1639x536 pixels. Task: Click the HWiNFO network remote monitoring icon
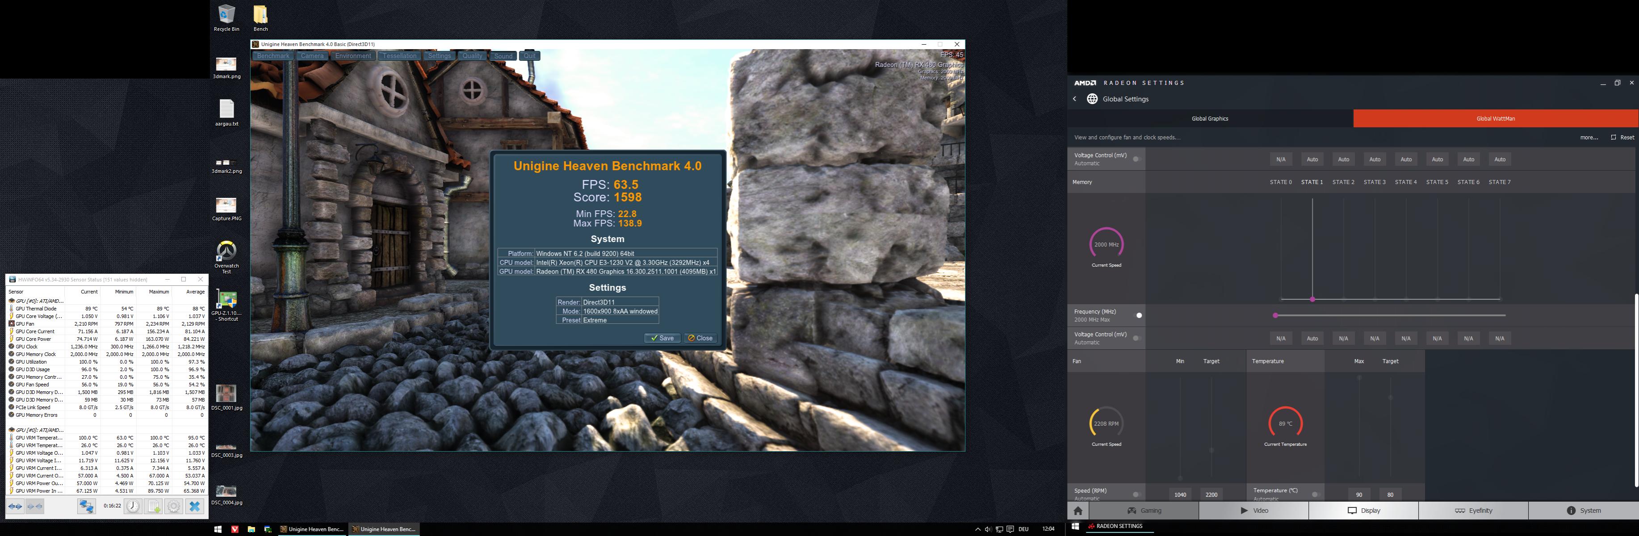87,507
